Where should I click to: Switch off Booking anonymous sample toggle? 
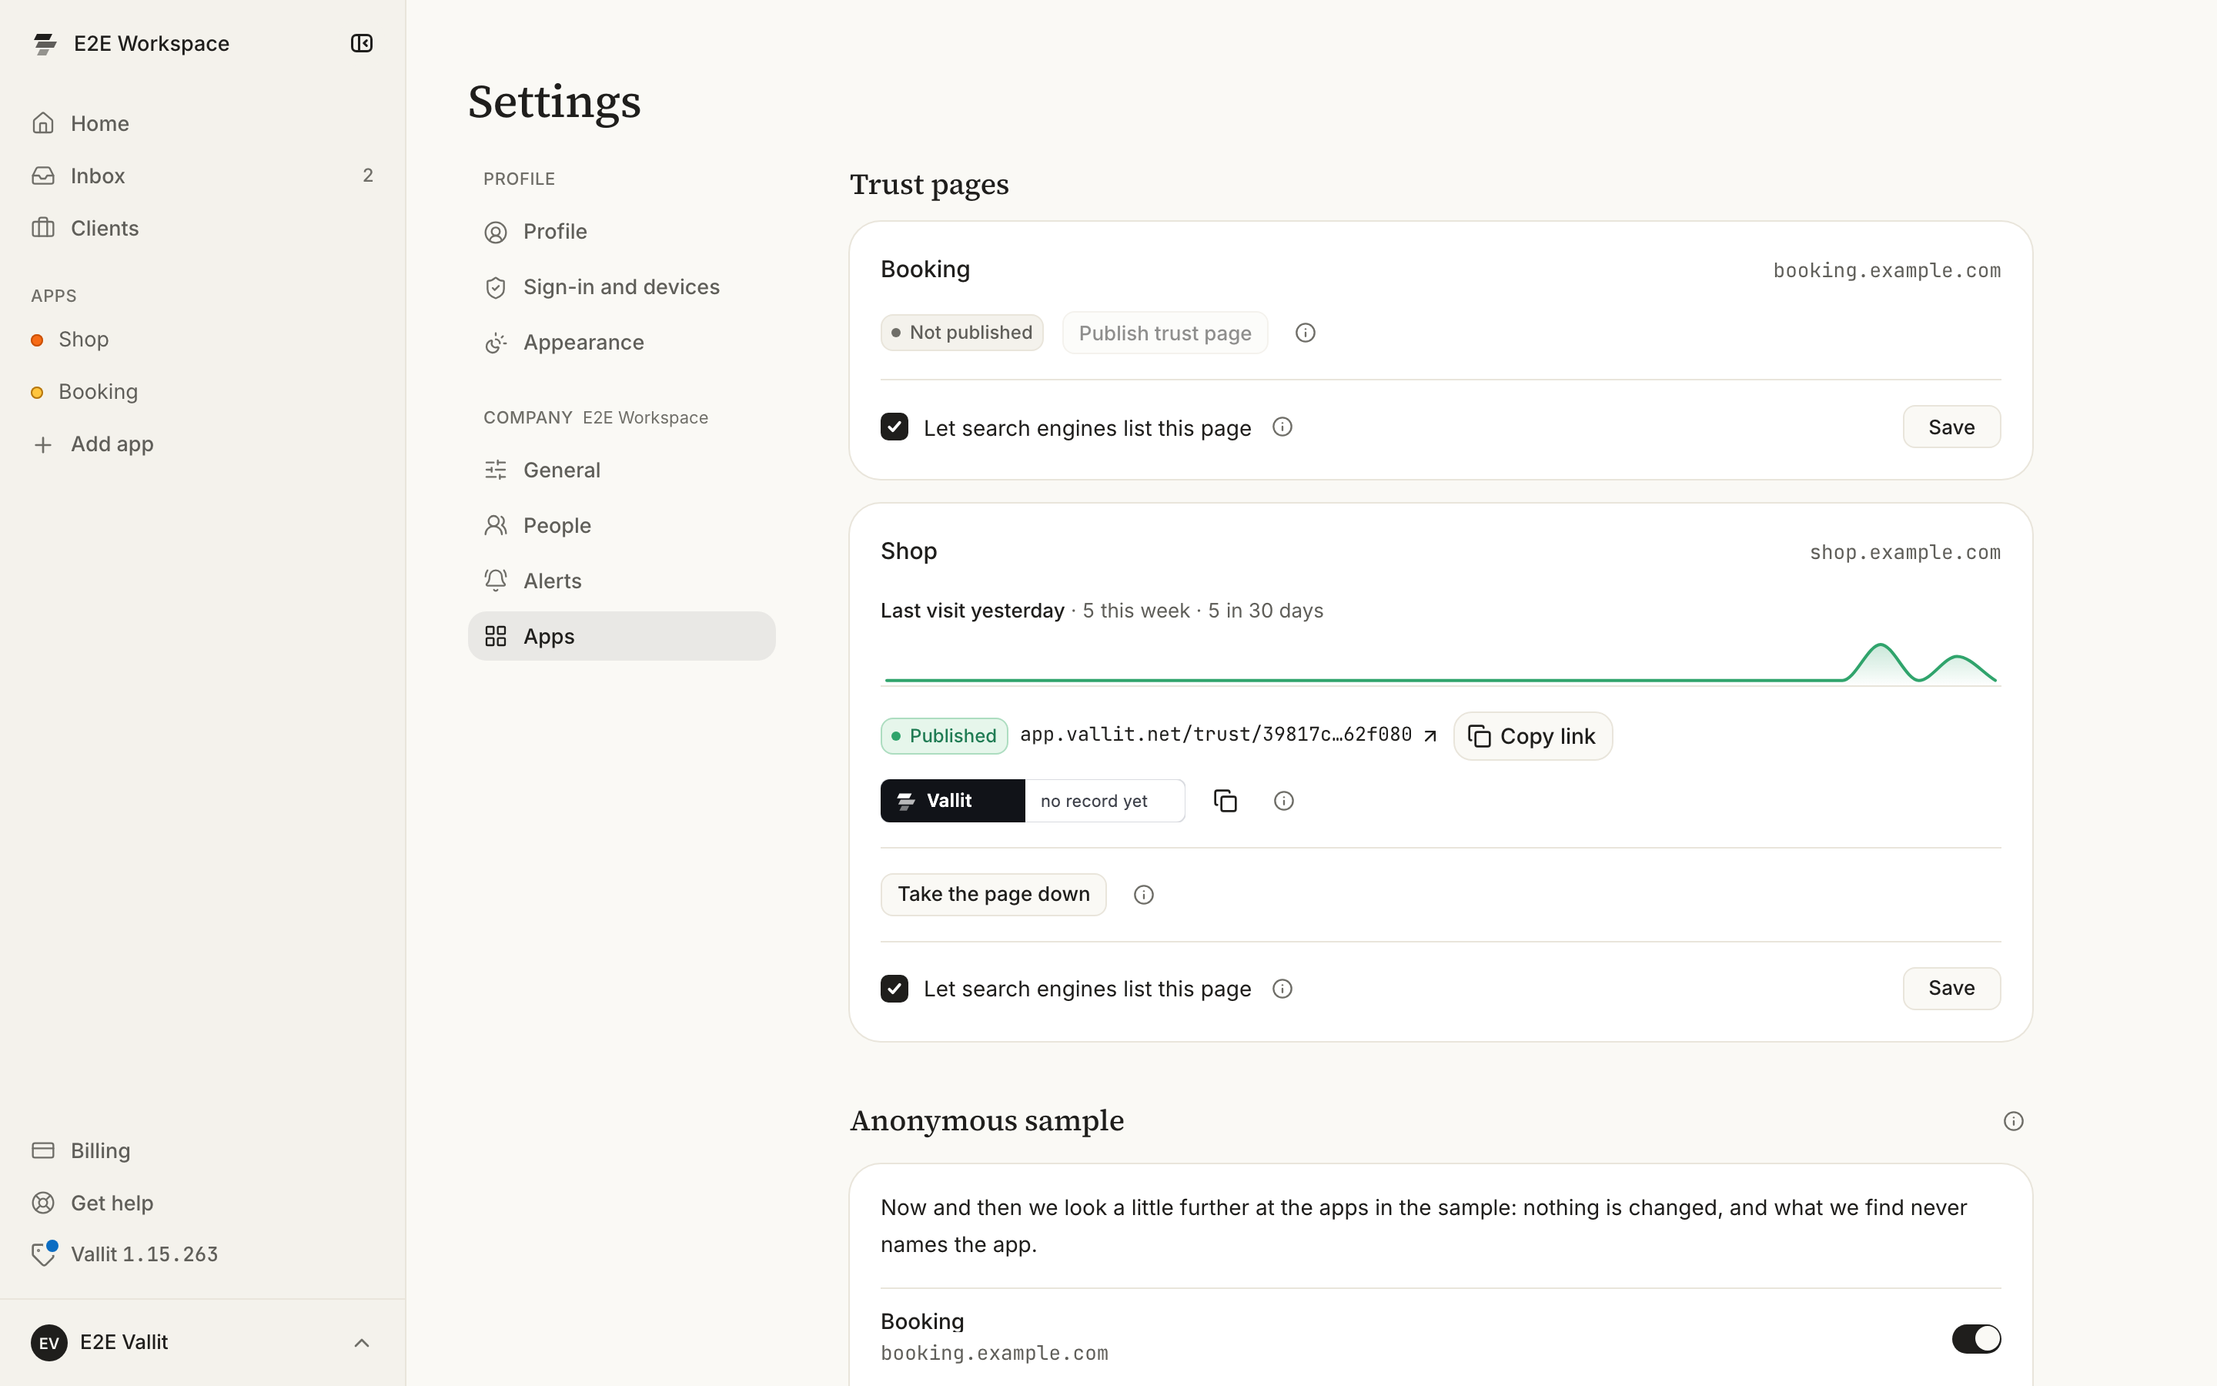tap(1976, 1338)
